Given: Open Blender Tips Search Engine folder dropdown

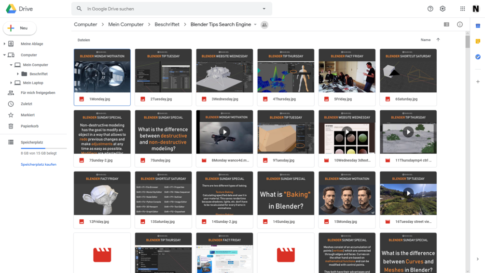Looking at the screenshot, I should point(255,25).
